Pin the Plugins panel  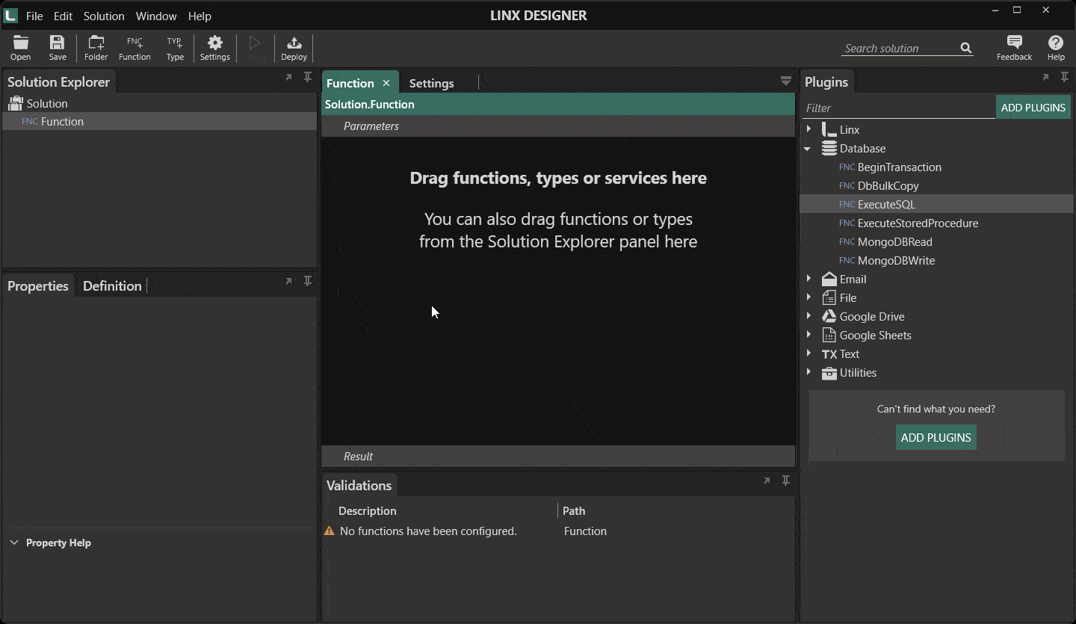1065,77
